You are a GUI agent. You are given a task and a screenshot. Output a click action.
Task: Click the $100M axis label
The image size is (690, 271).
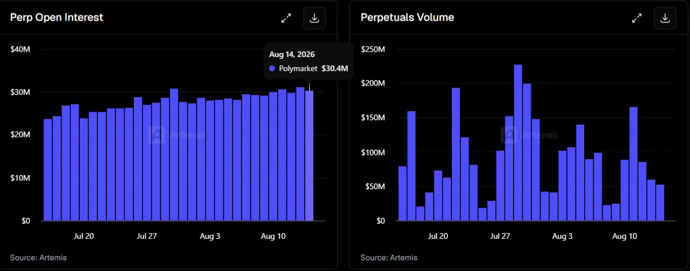(x=373, y=152)
